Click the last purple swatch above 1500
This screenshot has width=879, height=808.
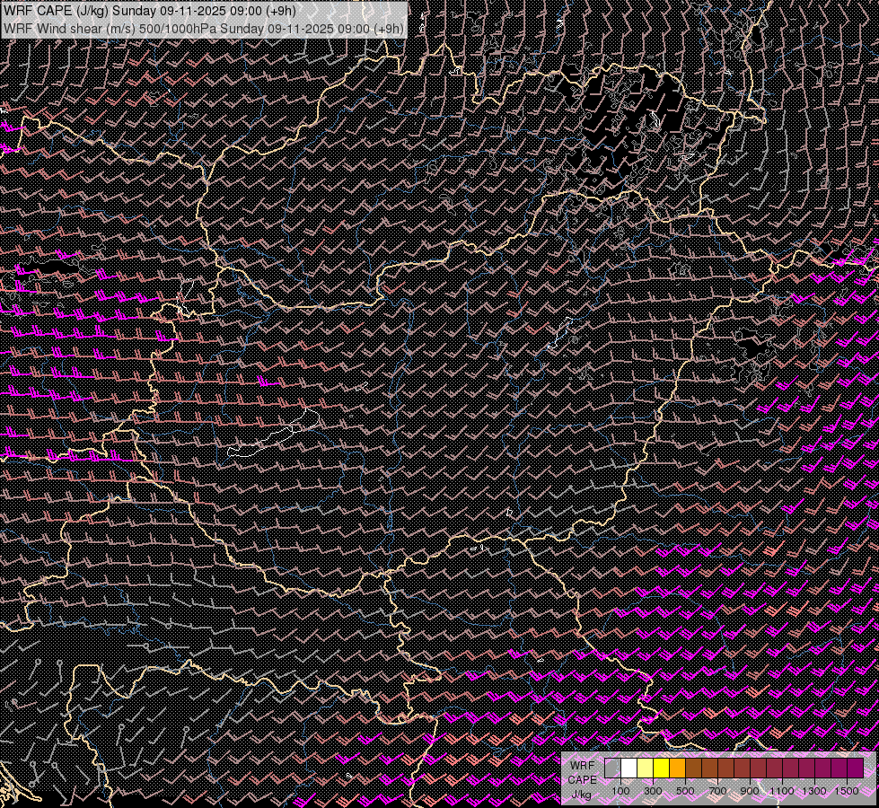[x=855, y=768]
